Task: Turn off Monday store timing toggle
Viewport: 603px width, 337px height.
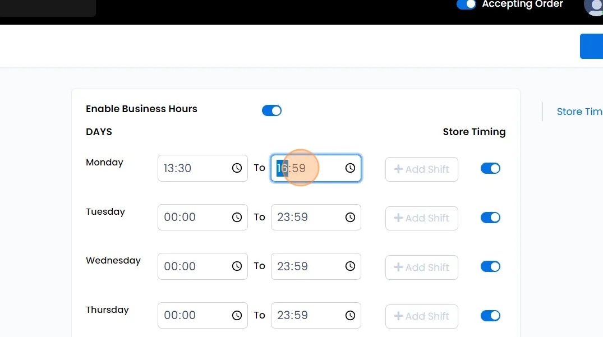Action: (490, 168)
